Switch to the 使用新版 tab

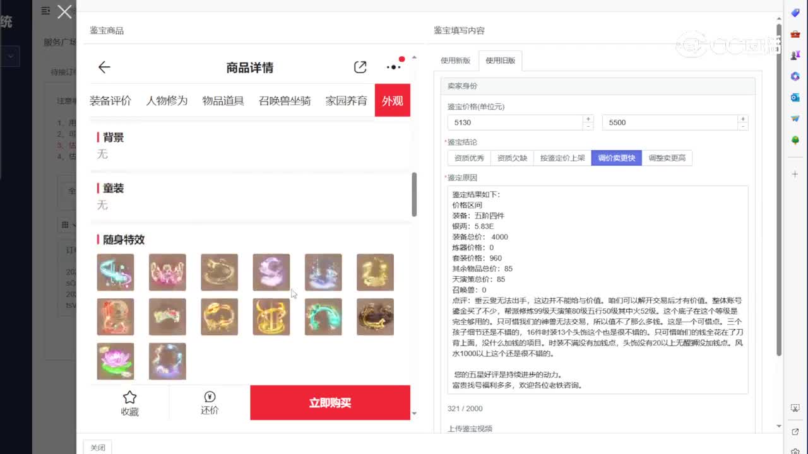click(x=455, y=61)
